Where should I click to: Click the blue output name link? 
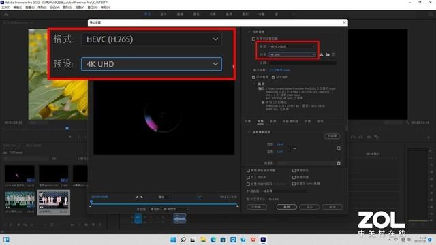pyautogui.click(x=279, y=70)
